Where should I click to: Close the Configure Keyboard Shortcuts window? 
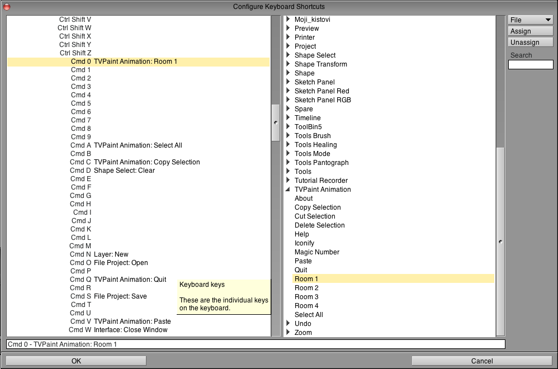[x=6, y=6]
